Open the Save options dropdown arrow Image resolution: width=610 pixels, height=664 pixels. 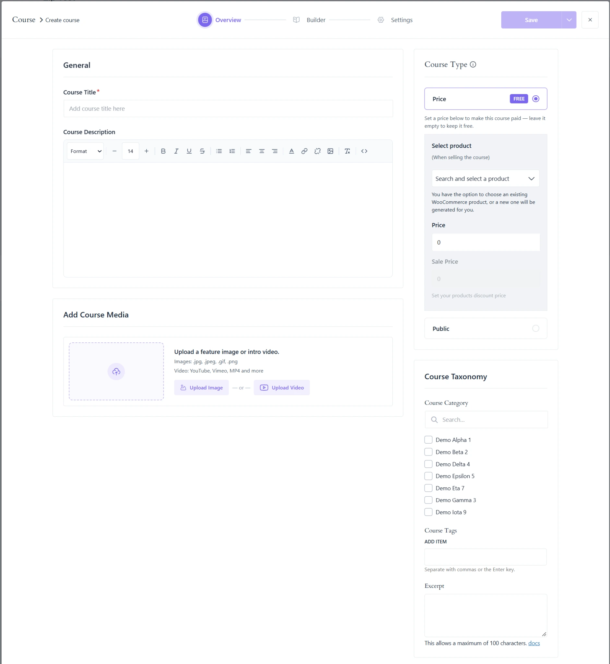pyautogui.click(x=569, y=20)
